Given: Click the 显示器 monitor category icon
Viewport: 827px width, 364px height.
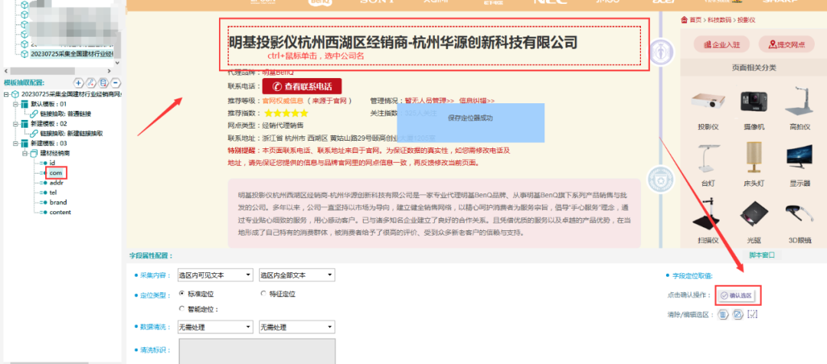Looking at the screenshot, I should (799, 158).
